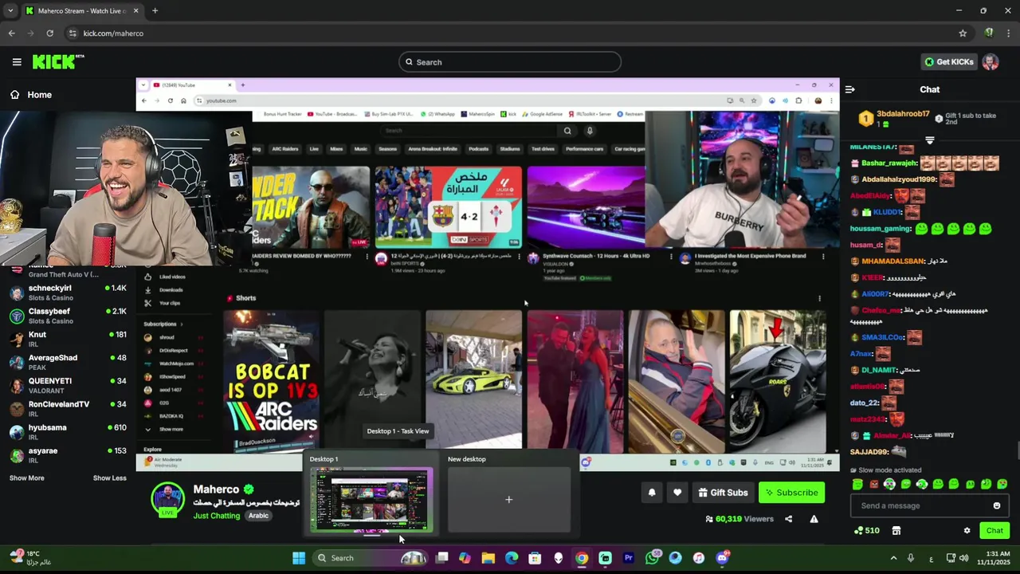Select the headphones emote in quick emotes
This screenshot has width=1020, height=574.
[x=889, y=484]
